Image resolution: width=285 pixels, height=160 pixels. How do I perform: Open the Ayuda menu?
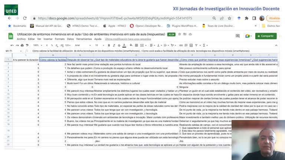[x=98, y=39]
